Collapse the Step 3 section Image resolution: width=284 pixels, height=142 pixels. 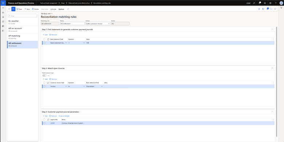click(272, 112)
